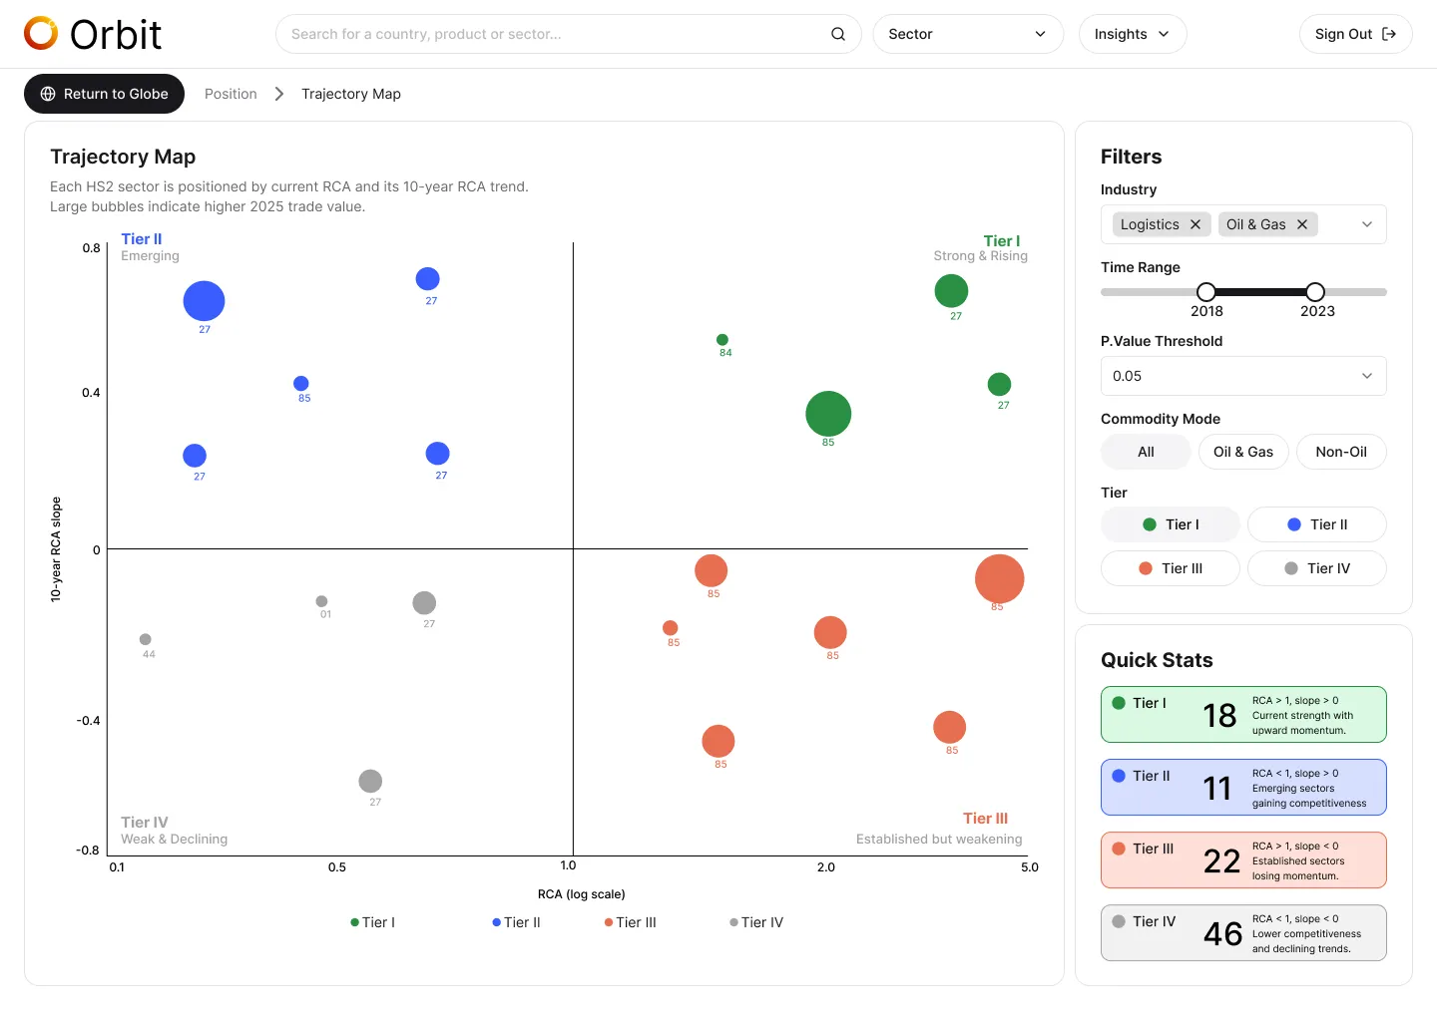Toggle the Tier III filter
The height and width of the screenshot is (1021, 1437).
tap(1171, 568)
